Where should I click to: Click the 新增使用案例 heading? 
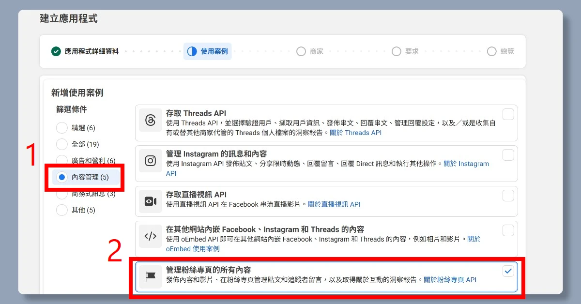(x=77, y=93)
